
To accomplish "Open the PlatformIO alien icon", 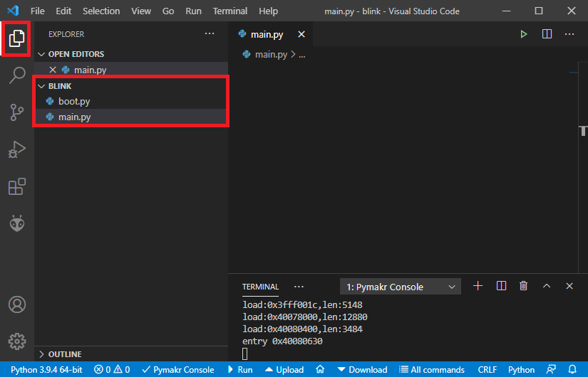I will coord(17,223).
